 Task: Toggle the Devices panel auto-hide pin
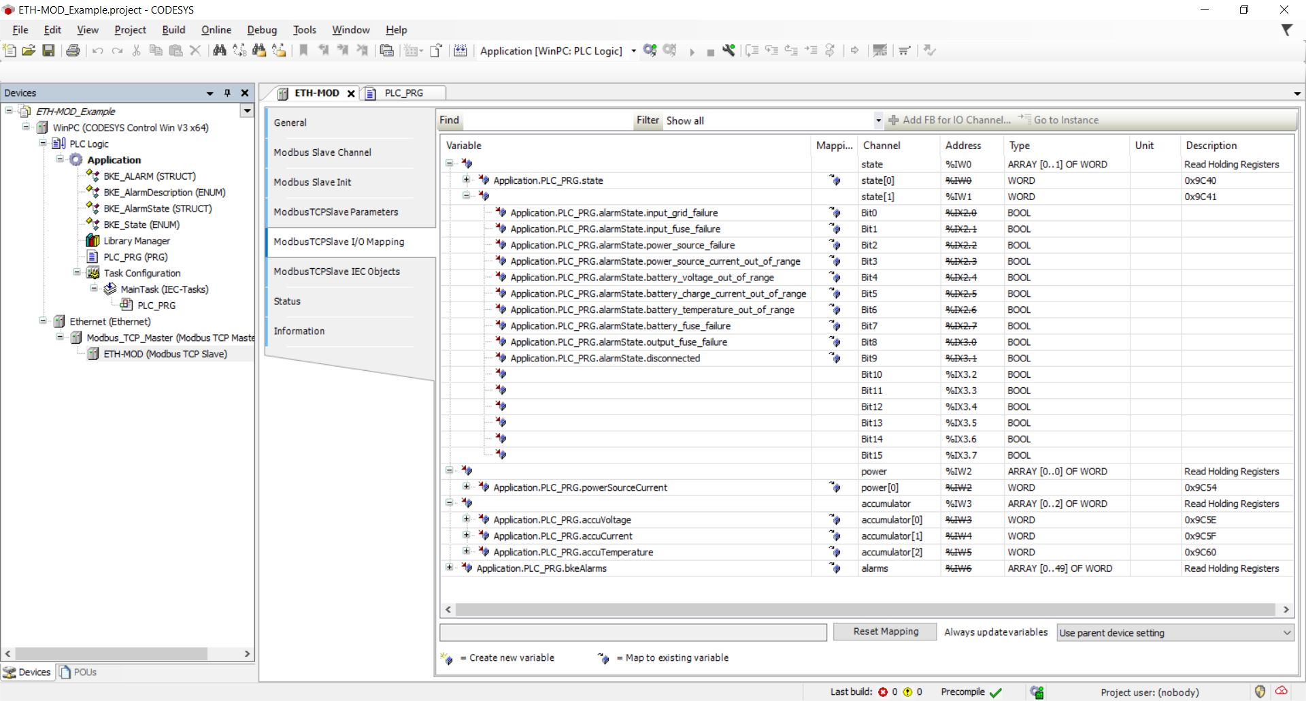227,93
